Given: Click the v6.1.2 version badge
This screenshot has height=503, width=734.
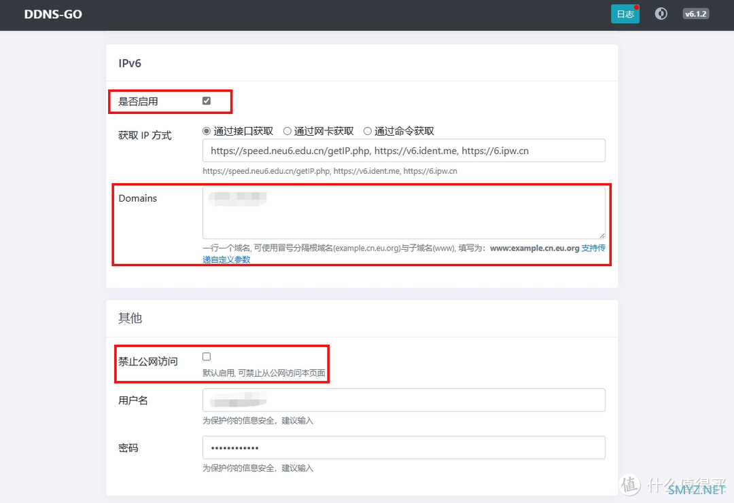Looking at the screenshot, I should pyautogui.click(x=695, y=14).
